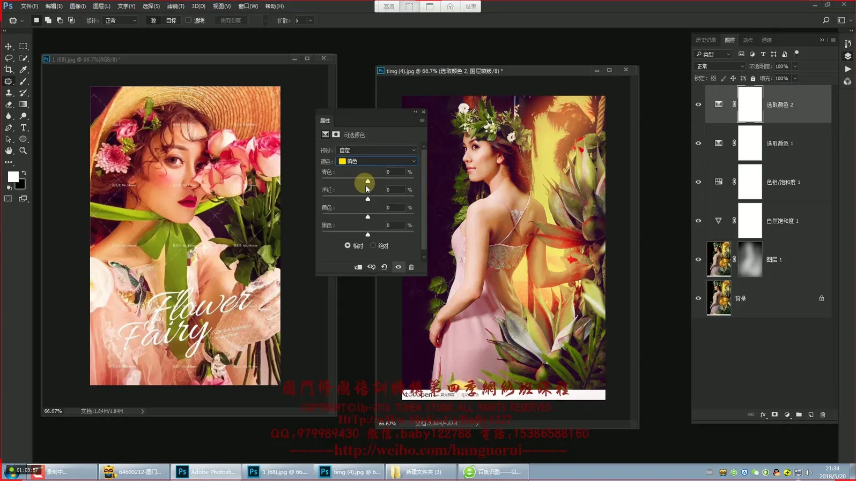
Task: Open the 滤镜(T) menu
Action: (x=175, y=6)
